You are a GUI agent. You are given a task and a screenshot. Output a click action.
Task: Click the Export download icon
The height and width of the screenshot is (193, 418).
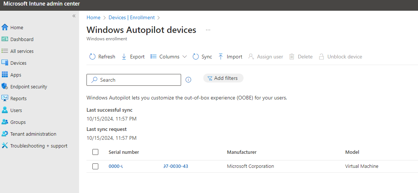(x=124, y=57)
